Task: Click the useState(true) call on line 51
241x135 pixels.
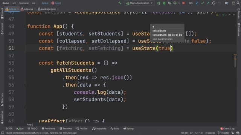Action: pos(153,48)
